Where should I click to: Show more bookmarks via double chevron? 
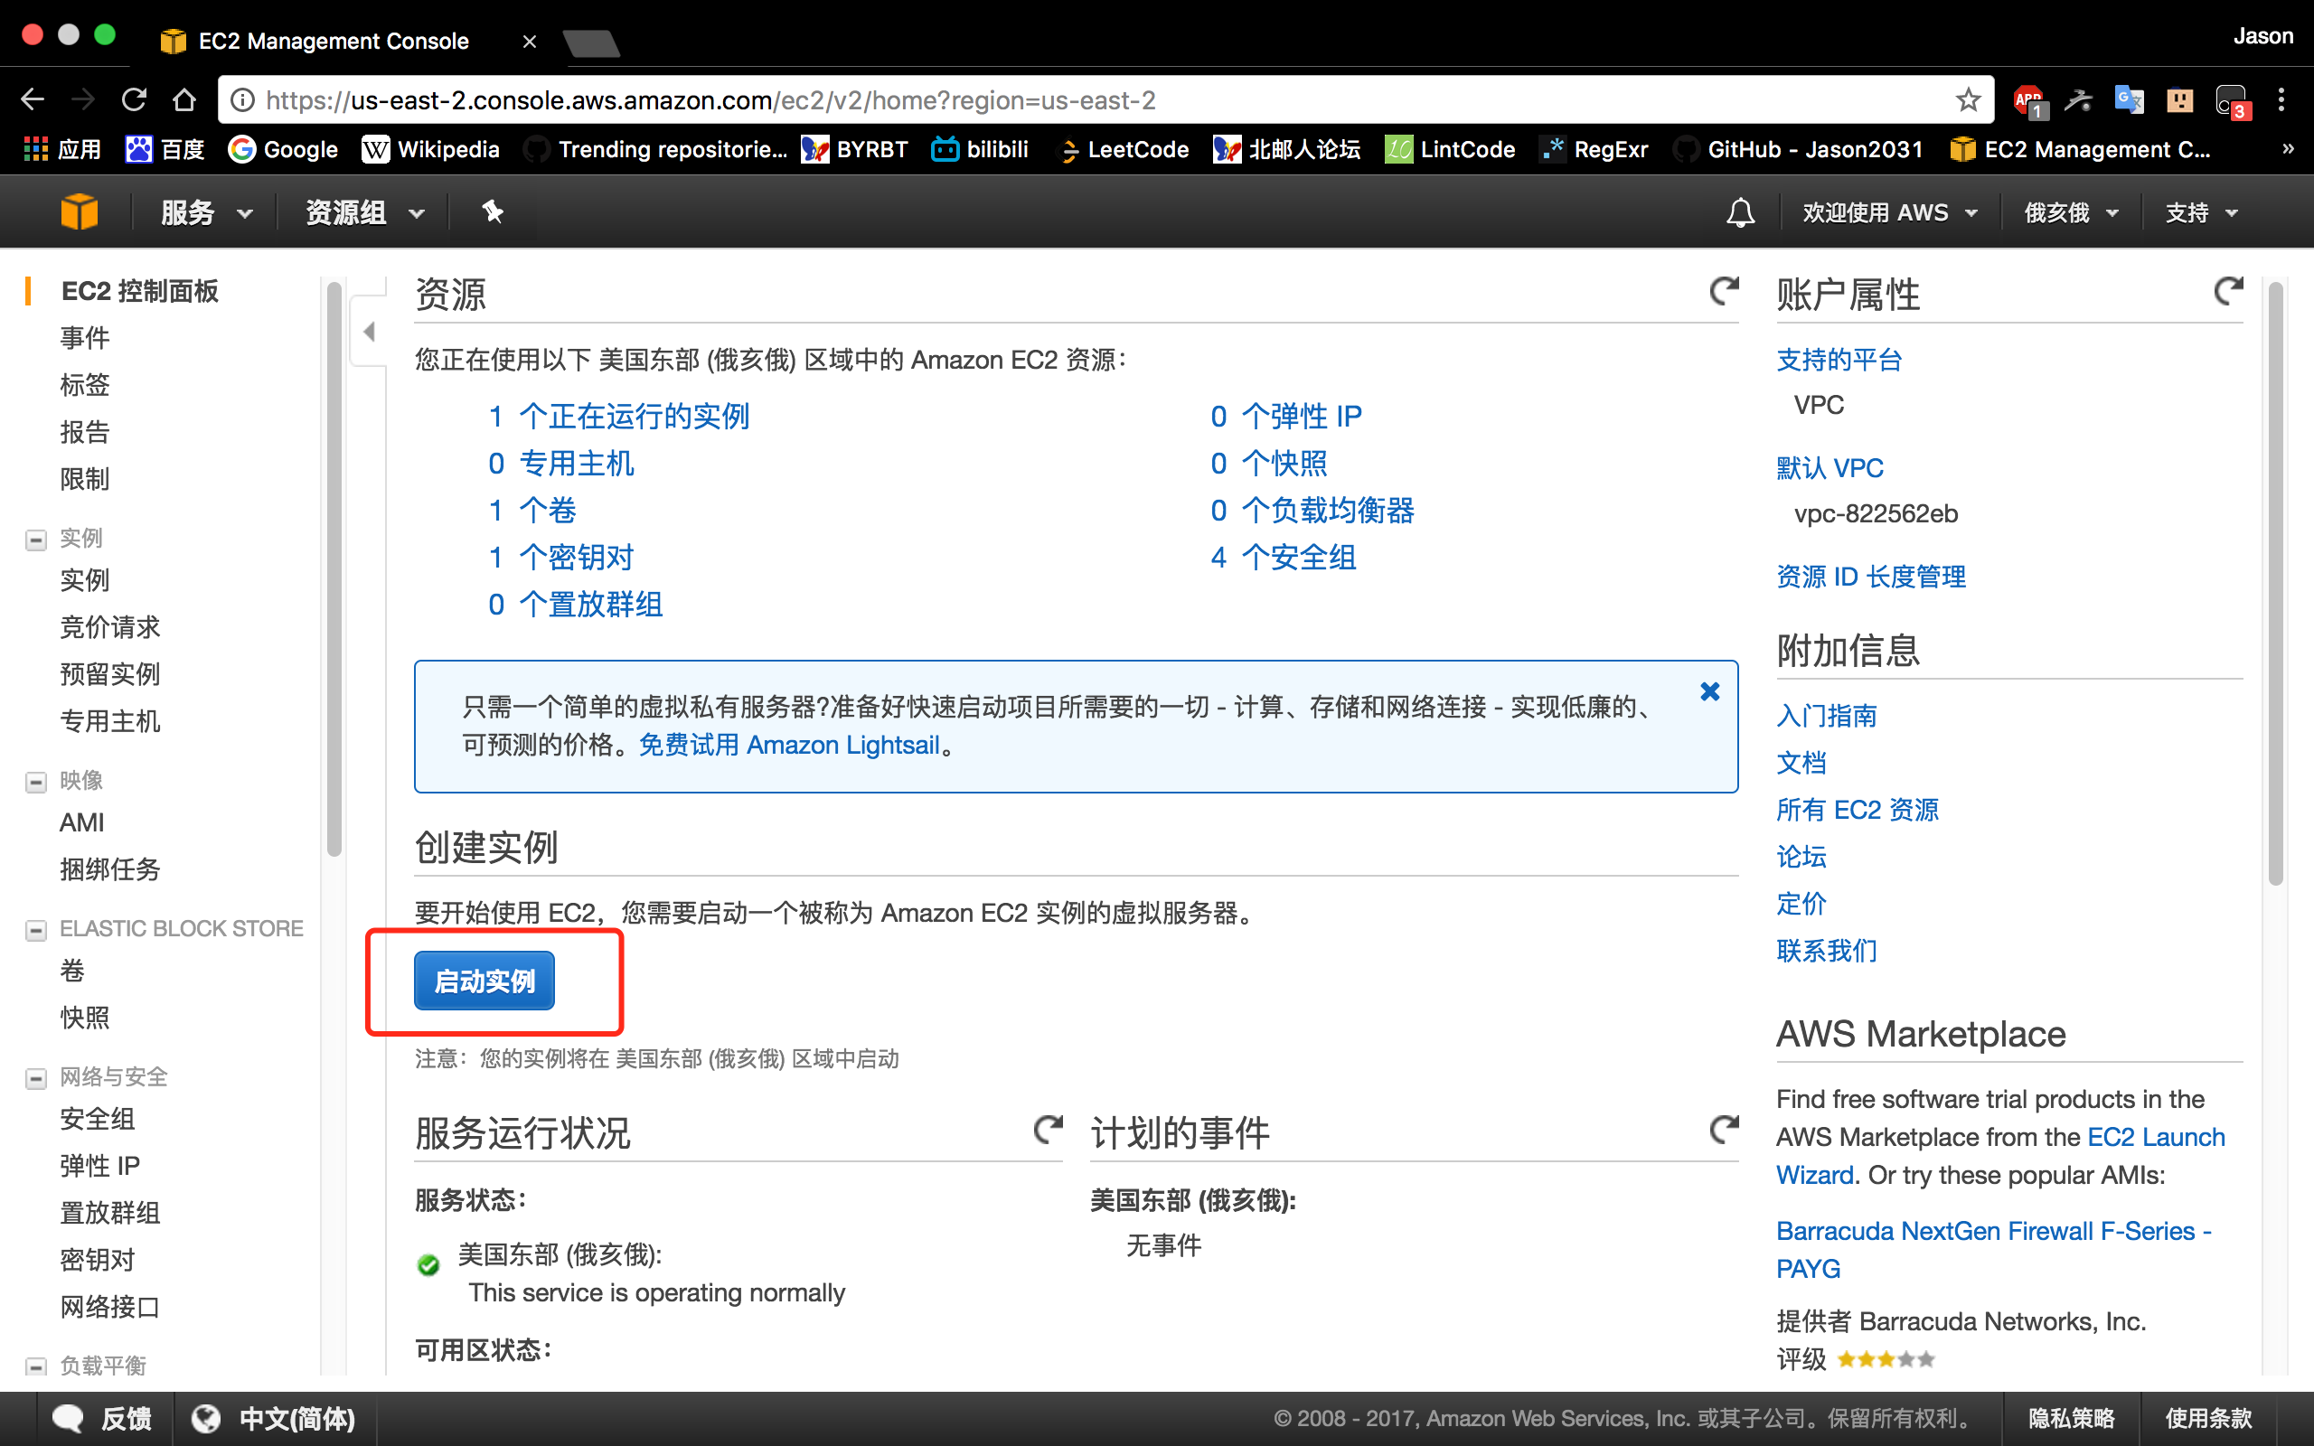pyautogui.click(x=2288, y=148)
